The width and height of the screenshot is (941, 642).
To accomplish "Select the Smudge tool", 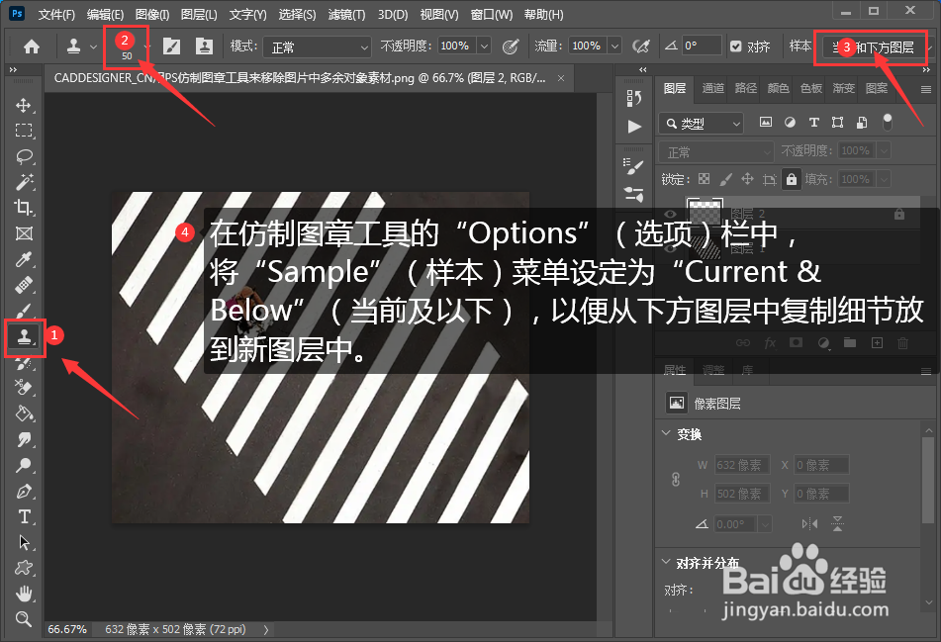I will click(x=24, y=440).
